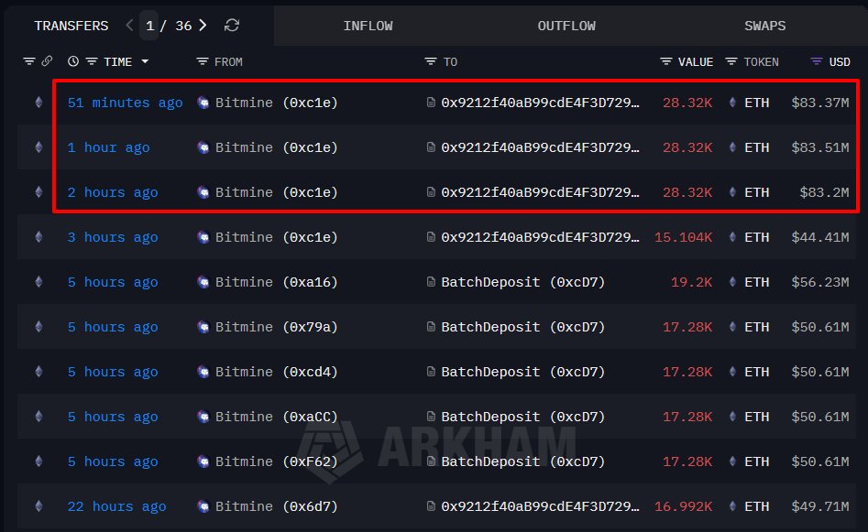
Task: Open the '2 hours ago' transaction link
Action: 113,192
